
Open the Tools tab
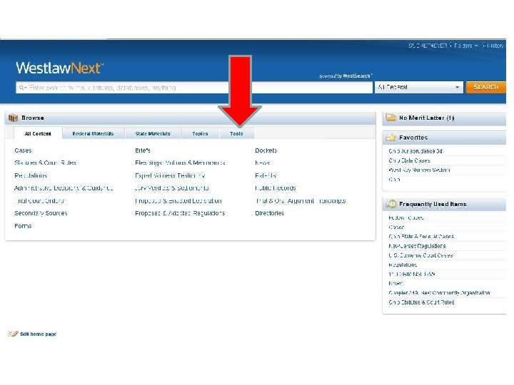tap(236, 133)
